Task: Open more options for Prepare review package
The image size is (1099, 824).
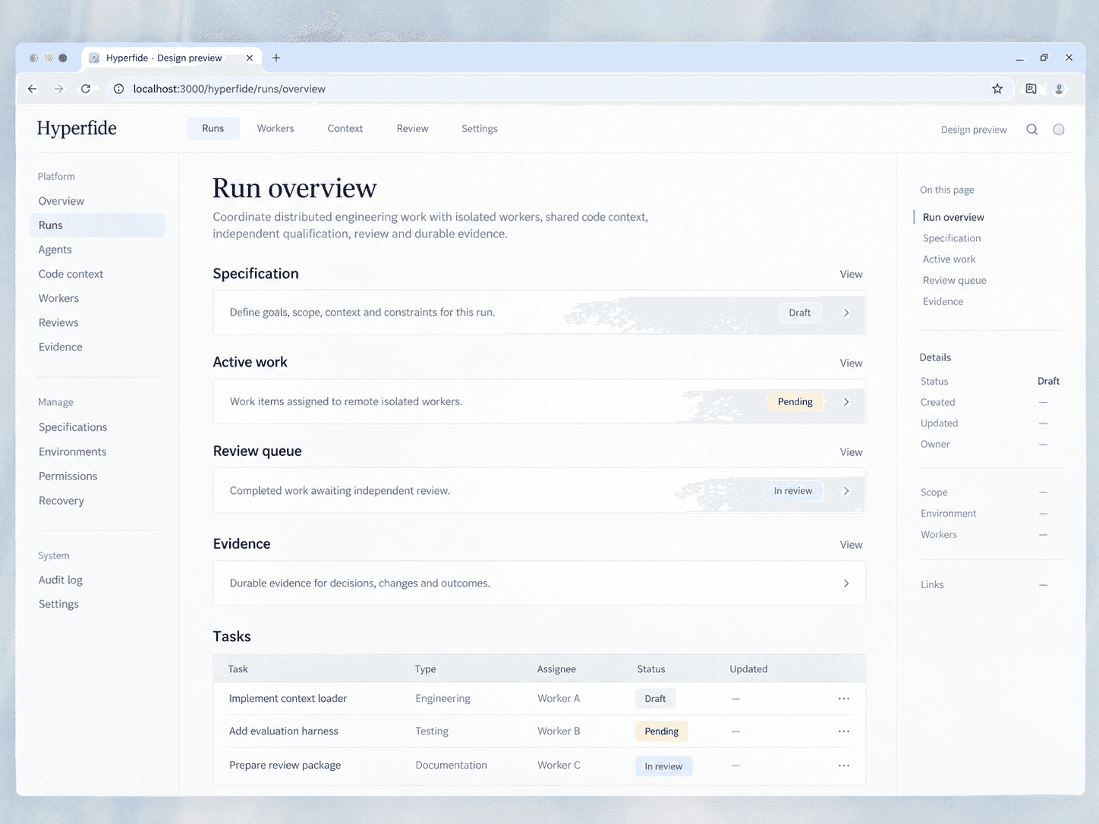Action: [x=844, y=765]
